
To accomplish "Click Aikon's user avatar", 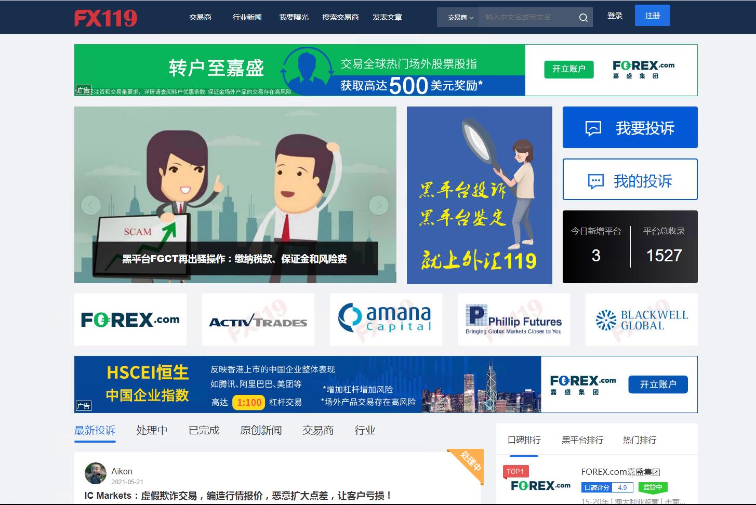I will [x=96, y=473].
